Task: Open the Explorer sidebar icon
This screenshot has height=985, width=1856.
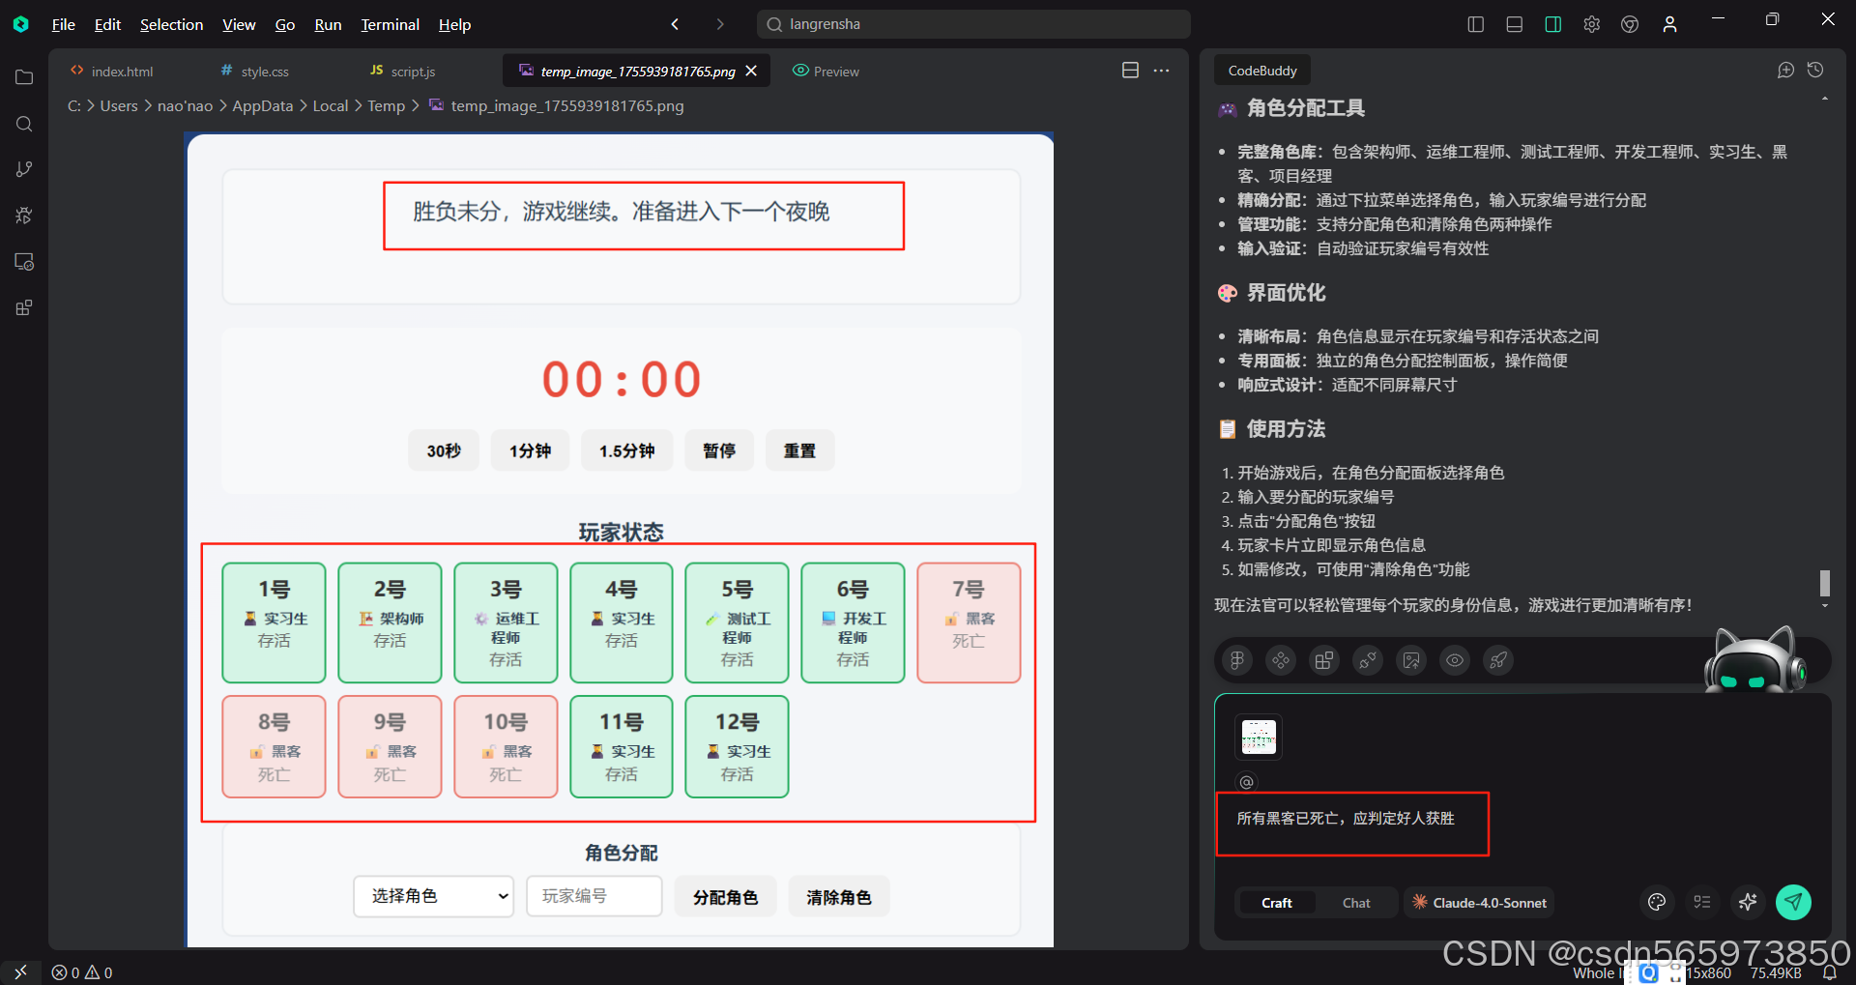Action: click(x=23, y=77)
